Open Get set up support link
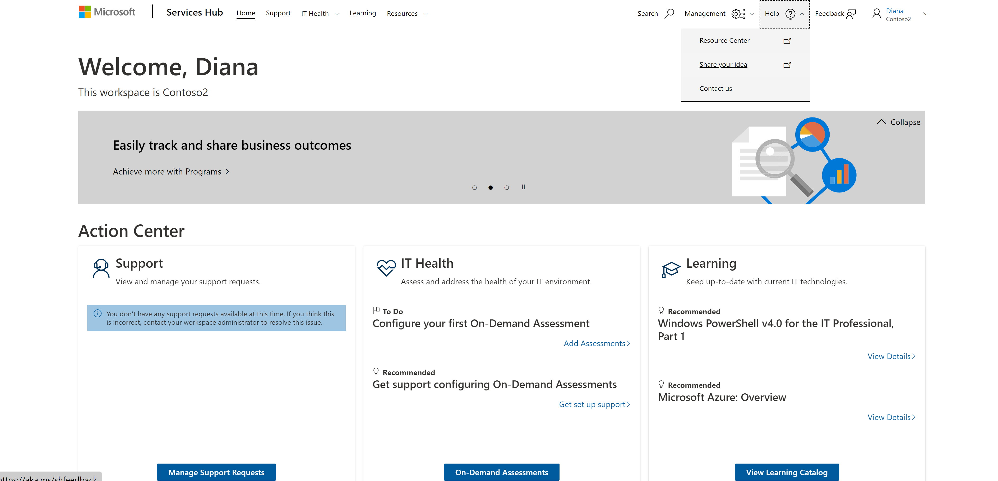The image size is (998, 481). 594,404
